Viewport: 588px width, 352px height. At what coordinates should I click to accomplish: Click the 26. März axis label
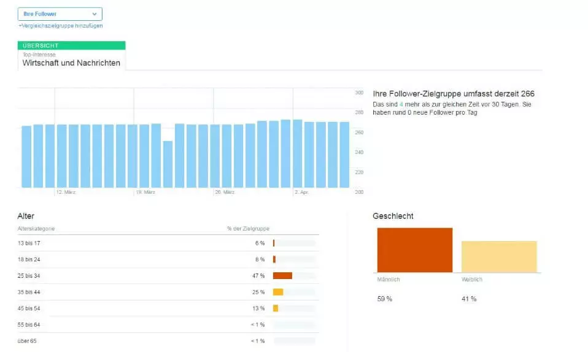pyautogui.click(x=225, y=192)
